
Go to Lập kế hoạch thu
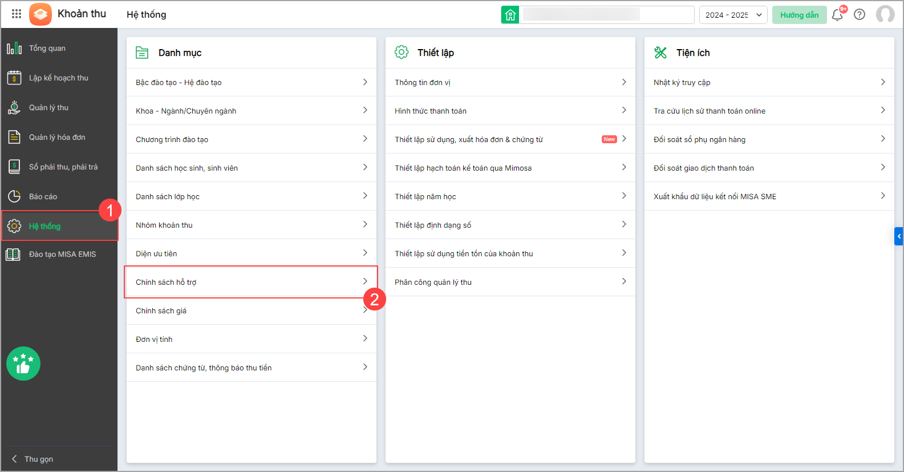pyautogui.click(x=59, y=78)
